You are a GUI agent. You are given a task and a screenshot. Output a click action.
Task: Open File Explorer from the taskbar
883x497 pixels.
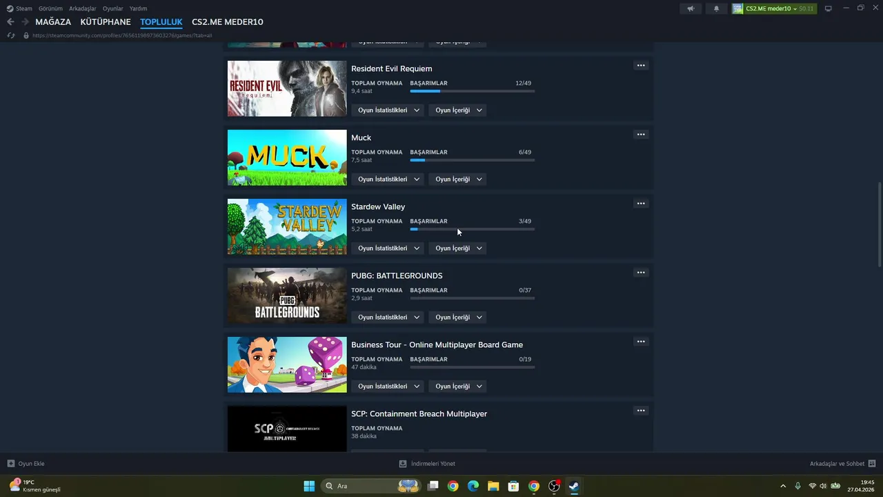point(493,486)
